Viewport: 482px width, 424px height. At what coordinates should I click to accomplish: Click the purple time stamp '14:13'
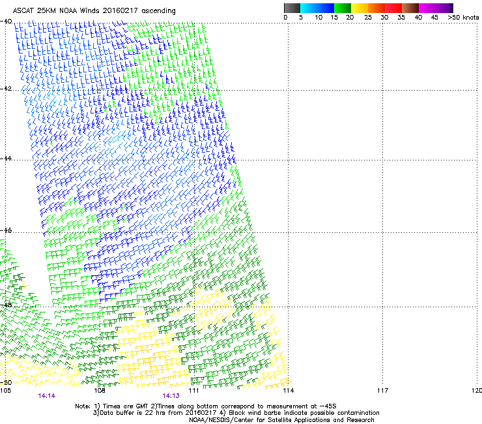(171, 396)
